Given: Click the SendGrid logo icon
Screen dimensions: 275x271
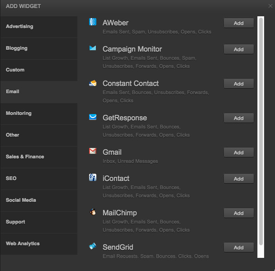Looking at the screenshot, I should 93,246.
